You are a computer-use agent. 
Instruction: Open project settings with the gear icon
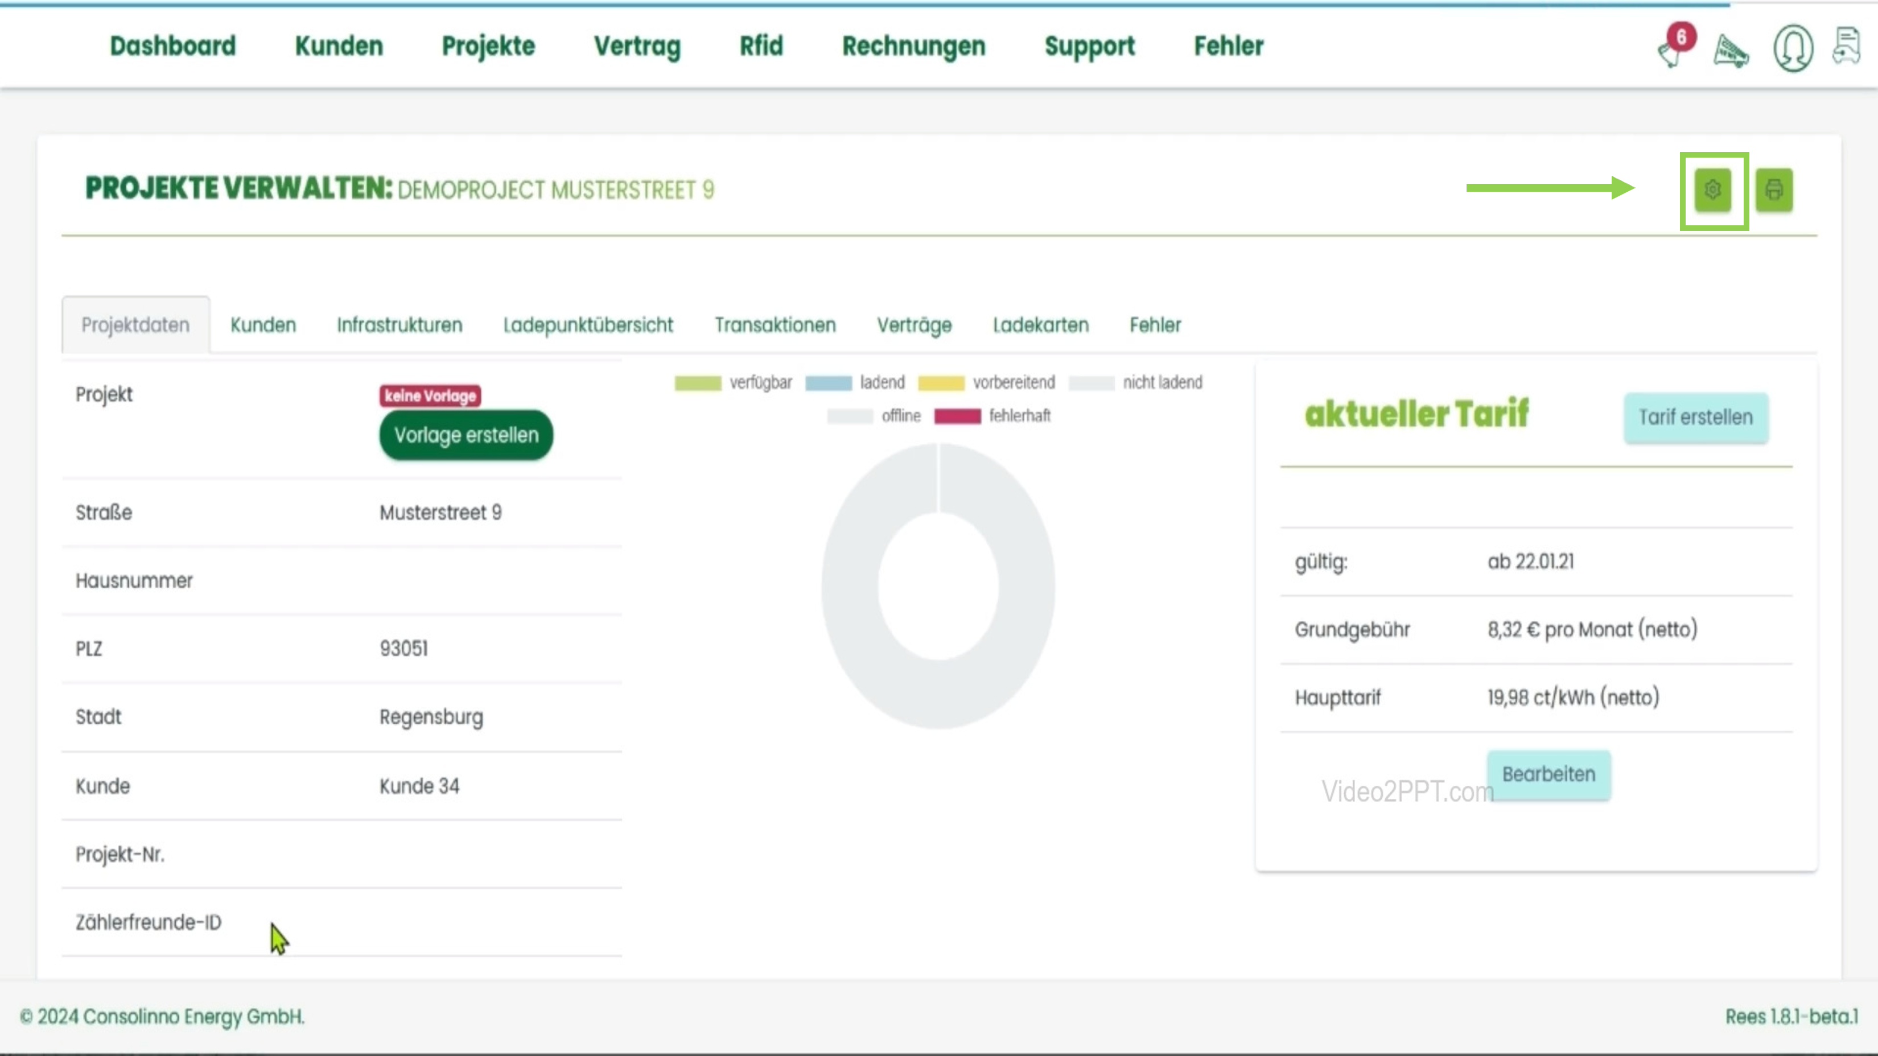1712,189
